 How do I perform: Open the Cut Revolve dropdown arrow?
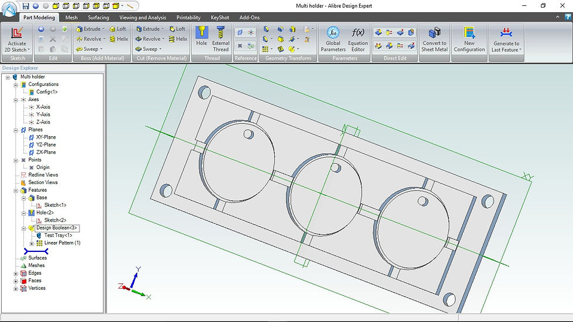tap(163, 39)
